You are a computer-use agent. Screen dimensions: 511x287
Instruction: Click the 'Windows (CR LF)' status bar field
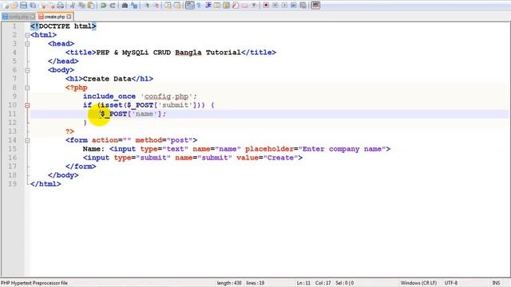[418, 283]
